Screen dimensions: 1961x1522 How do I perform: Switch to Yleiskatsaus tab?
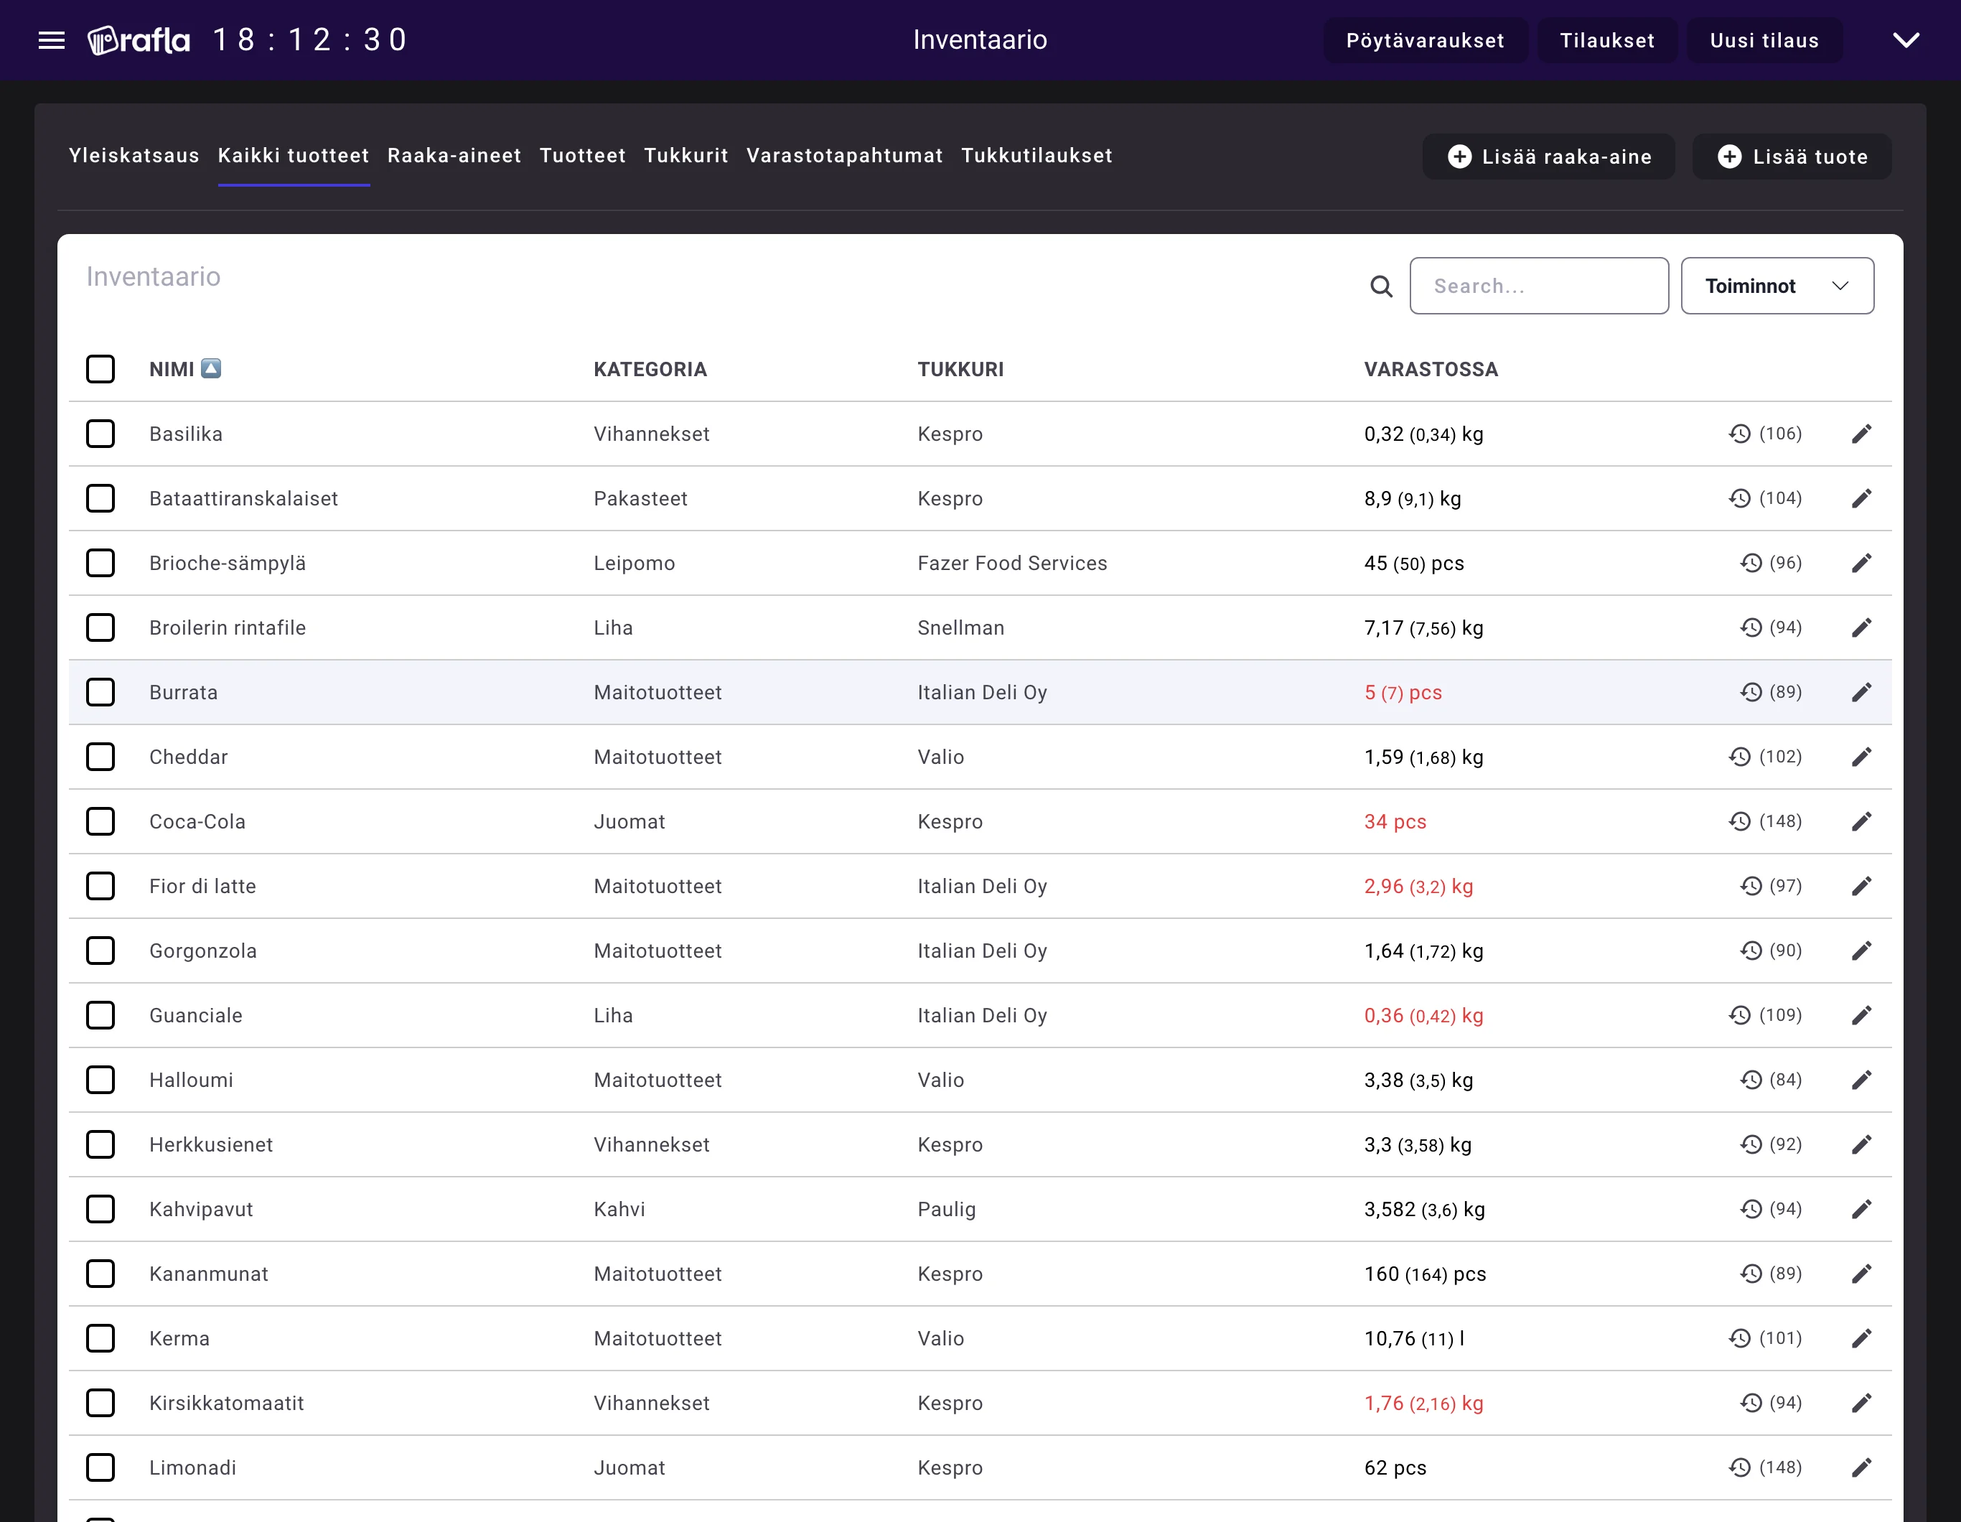134,157
